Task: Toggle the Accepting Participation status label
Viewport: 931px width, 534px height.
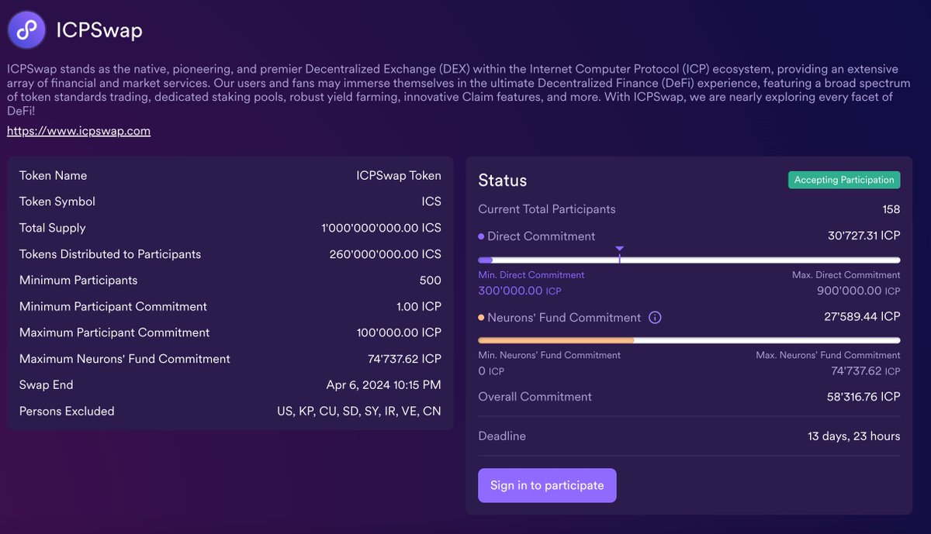Action: pos(843,179)
